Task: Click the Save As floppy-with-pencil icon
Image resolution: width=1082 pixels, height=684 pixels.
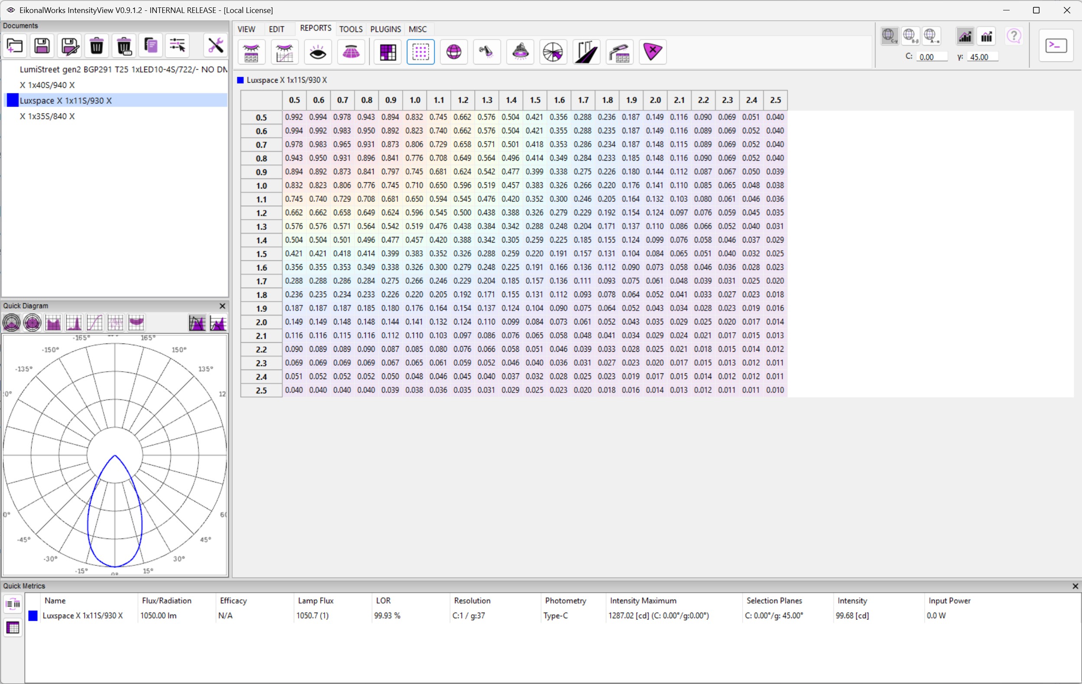Action: coord(70,46)
